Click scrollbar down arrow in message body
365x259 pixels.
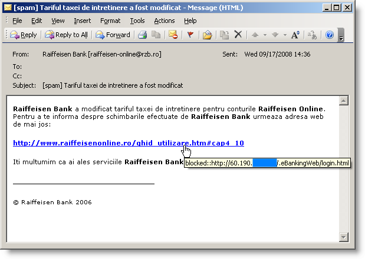click(344, 237)
